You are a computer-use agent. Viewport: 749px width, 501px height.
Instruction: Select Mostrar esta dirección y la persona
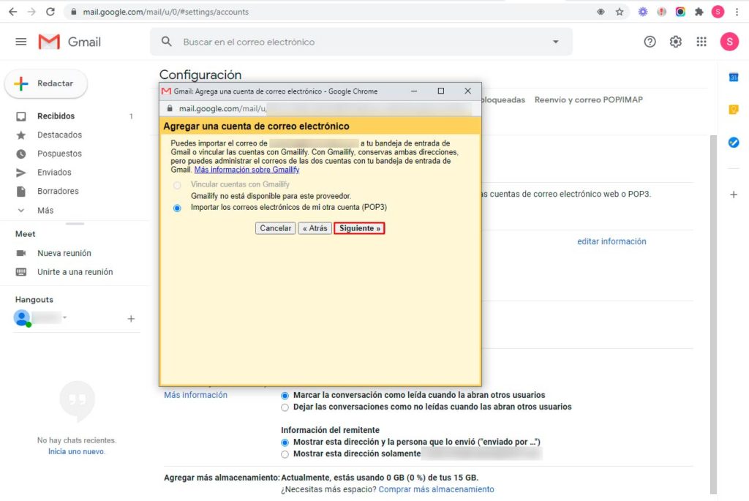(285, 442)
